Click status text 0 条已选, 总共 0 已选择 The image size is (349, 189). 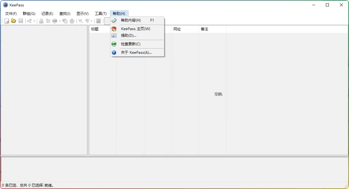pos(22,185)
